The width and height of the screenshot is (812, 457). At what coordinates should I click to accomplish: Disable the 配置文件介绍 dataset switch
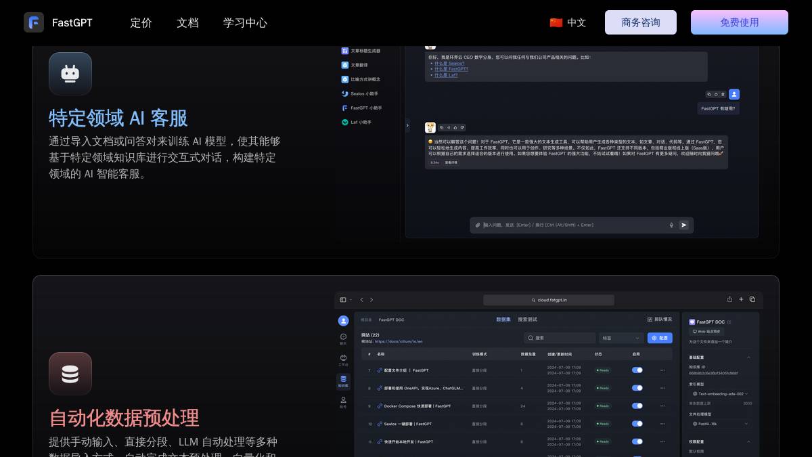636,370
